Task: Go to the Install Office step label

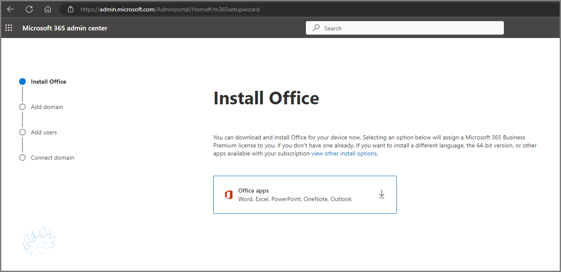Action: [x=49, y=82]
